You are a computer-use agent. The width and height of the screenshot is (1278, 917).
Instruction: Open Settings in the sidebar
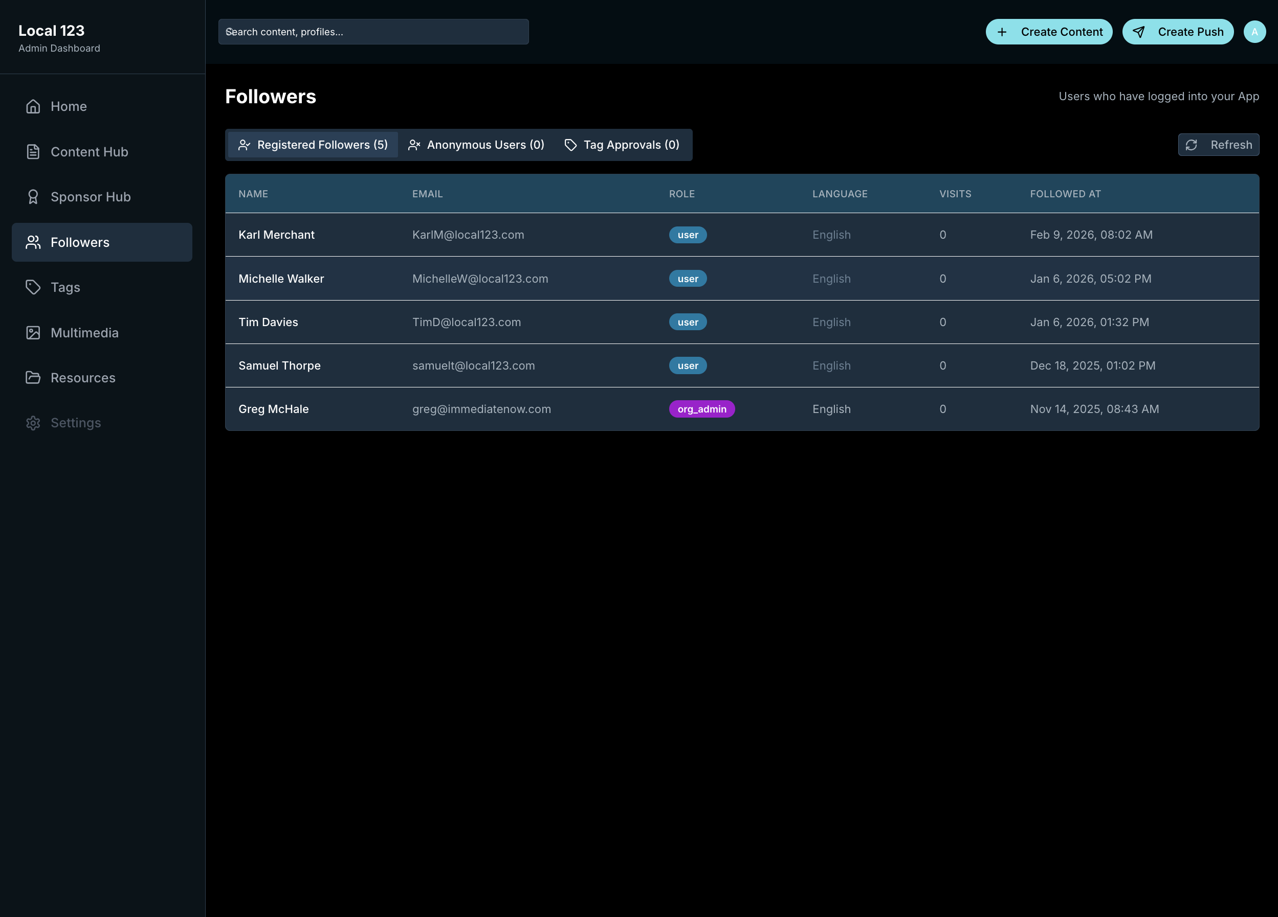pos(102,423)
